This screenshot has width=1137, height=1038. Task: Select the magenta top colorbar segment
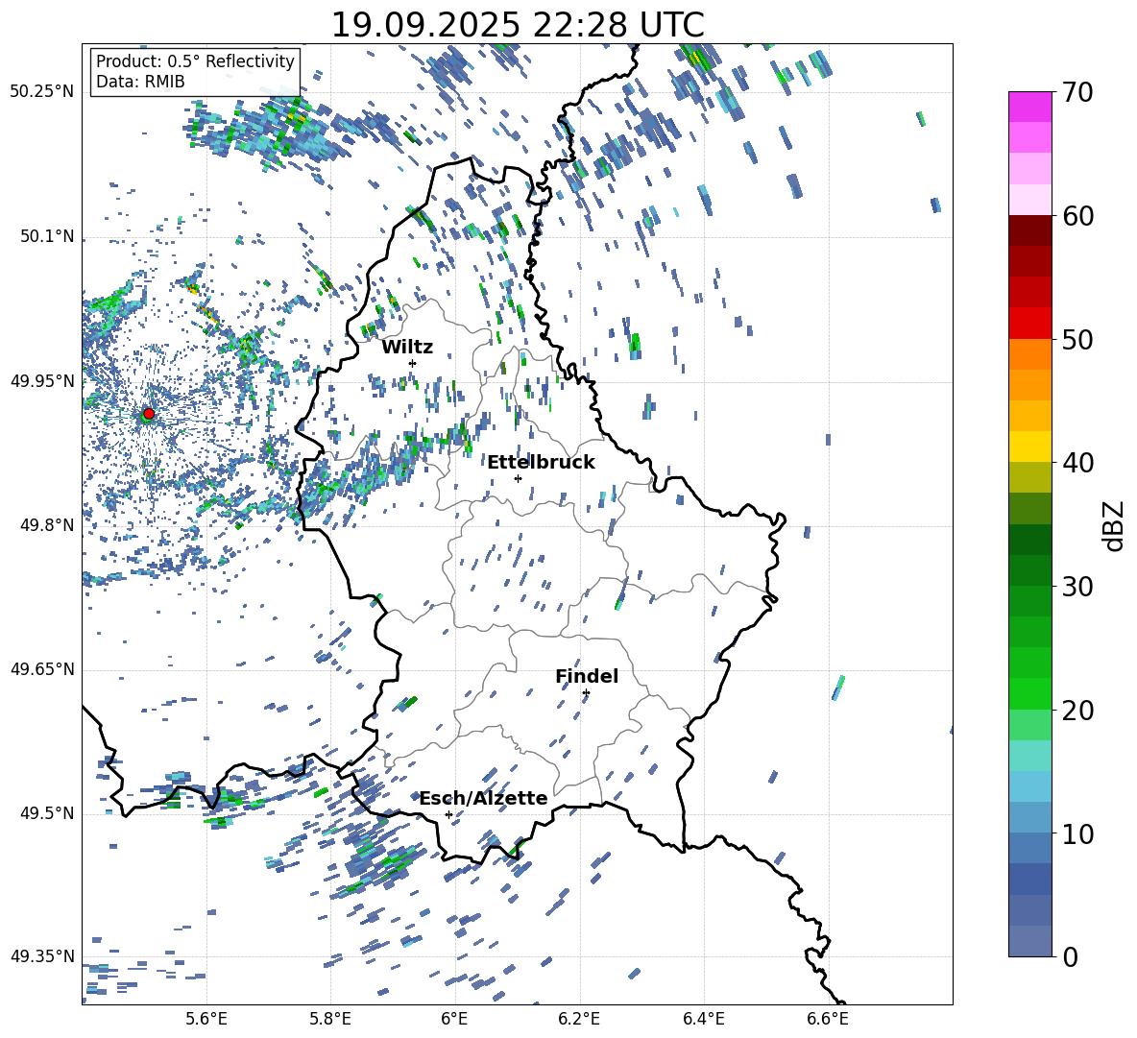pos(1030,108)
